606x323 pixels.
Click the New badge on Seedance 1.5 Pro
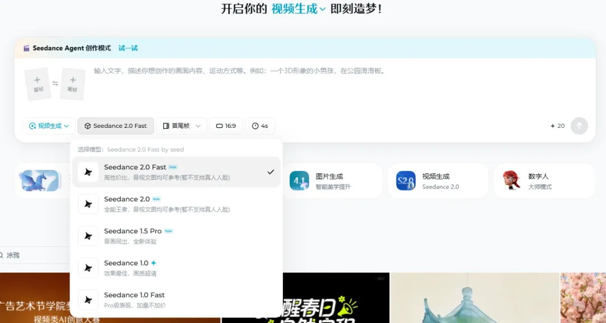(x=168, y=231)
